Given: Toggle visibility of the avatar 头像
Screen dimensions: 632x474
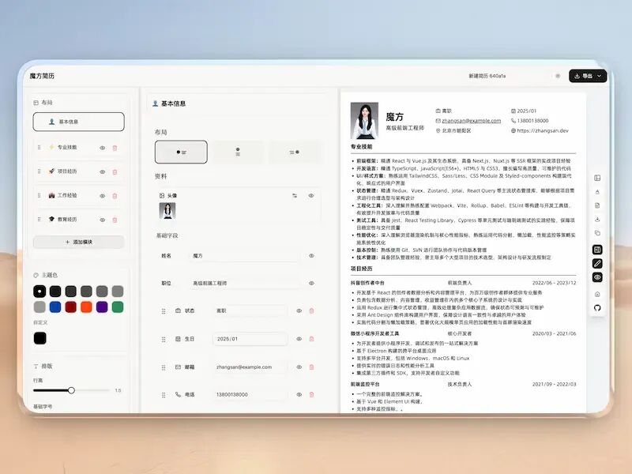Looking at the screenshot, I should [311, 195].
